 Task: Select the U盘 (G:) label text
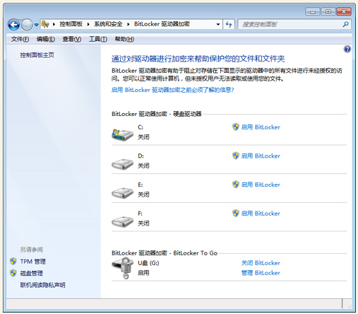[x=148, y=263]
